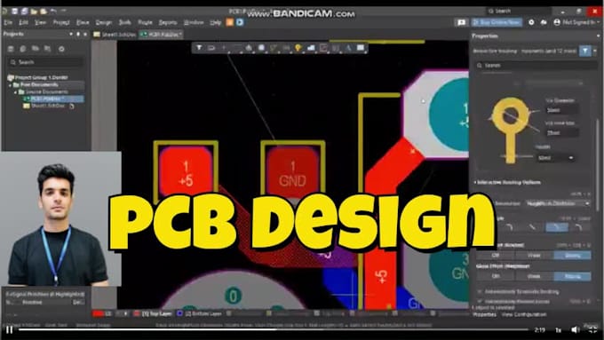This screenshot has height=340, width=604.
Task: Click the Via Hole Size input field
Action: click(561, 133)
